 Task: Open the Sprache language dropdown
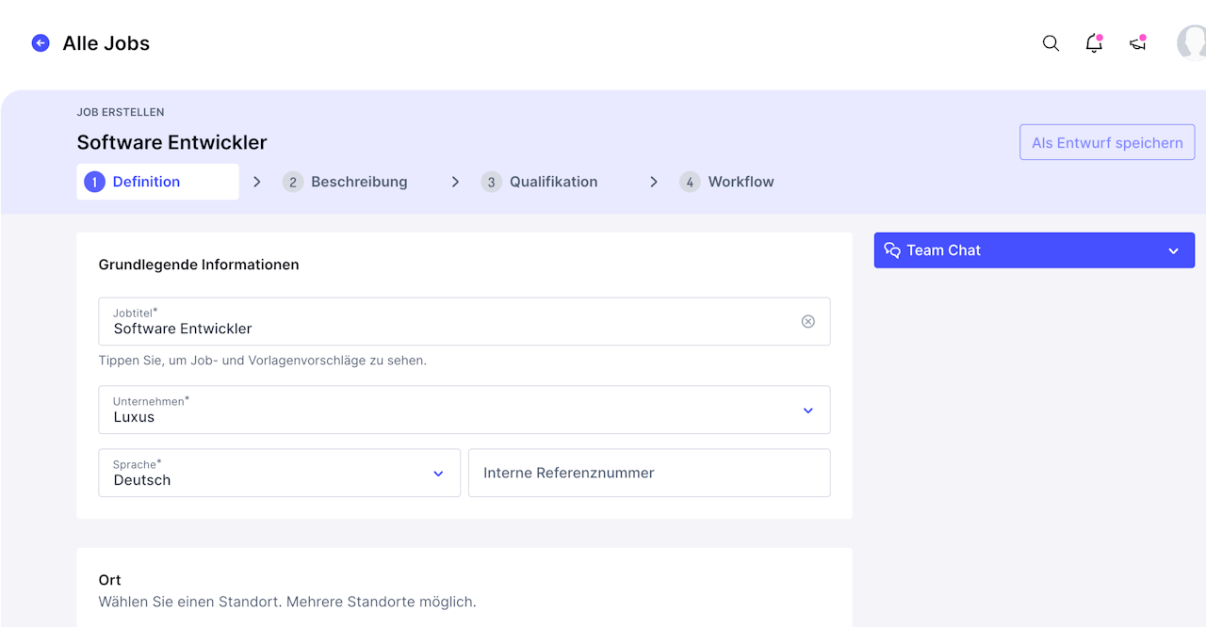[438, 474]
